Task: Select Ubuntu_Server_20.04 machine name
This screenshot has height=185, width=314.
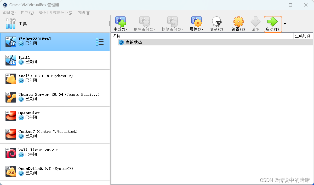Action: pos(41,94)
